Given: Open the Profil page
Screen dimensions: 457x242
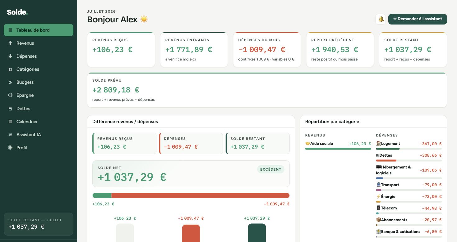Looking at the screenshot, I should pyautogui.click(x=39, y=148).
